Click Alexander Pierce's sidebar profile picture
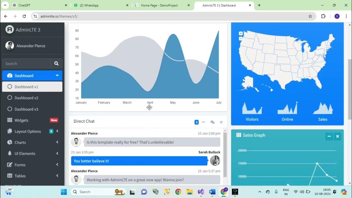The height and width of the screenshot is (198, 352). click(10, 46)
